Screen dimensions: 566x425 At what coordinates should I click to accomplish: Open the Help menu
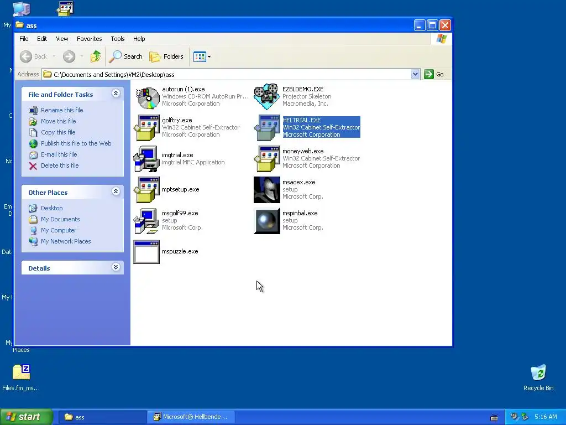139,39
